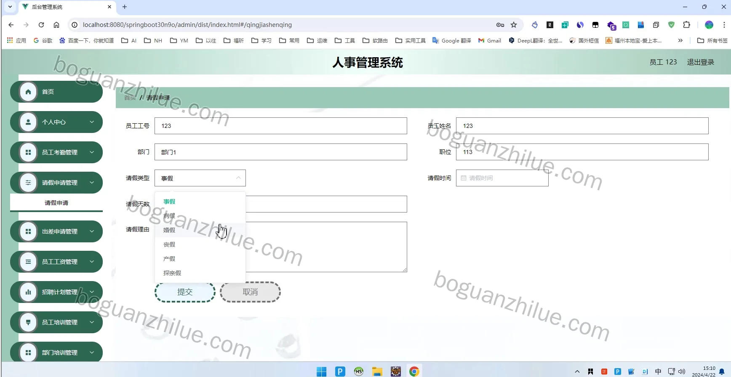Submit the form with 提交
The width and height of the screenshot is (731, 377).
185,292
